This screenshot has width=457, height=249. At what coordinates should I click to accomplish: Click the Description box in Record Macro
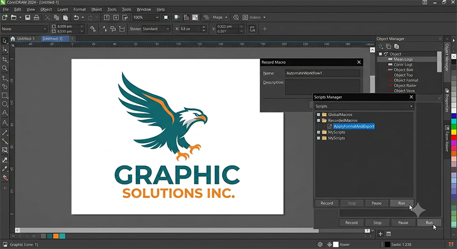coord(322,87)
